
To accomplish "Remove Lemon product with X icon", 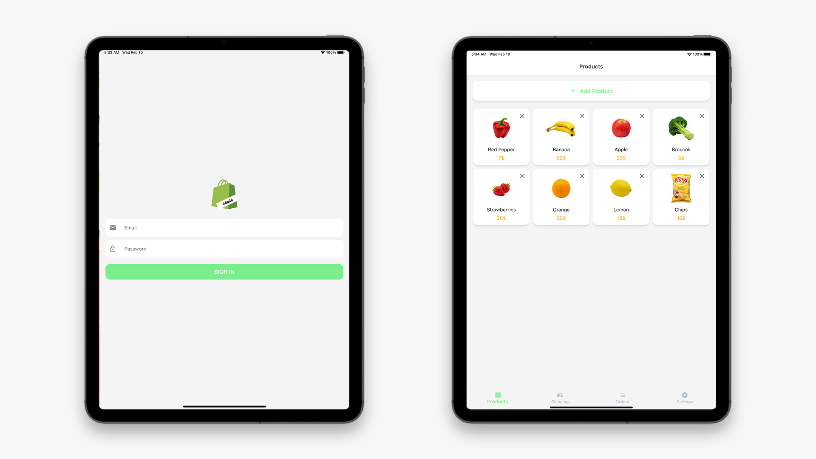I will coord(642,176).
